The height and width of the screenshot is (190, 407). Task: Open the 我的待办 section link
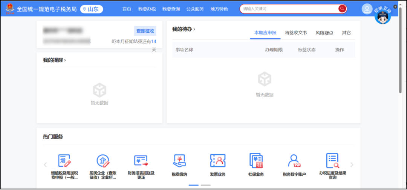click(184, 29)
